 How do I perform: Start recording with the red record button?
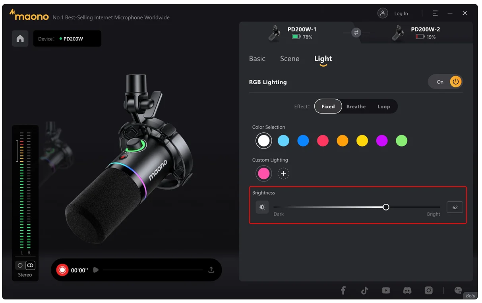pyautogui.click(x=62, y=270)
